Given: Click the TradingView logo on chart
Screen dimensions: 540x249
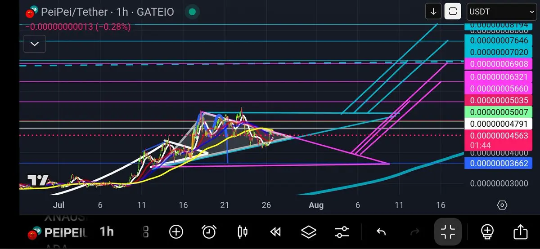Looking at the screenshot, I should pos(38,181).
